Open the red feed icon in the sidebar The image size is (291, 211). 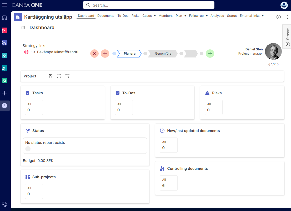[x=4, y=30]
